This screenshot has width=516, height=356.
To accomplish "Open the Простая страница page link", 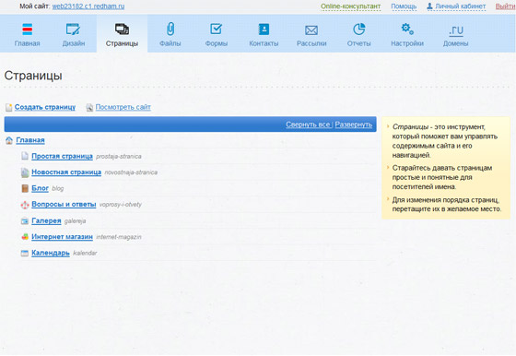I will pyautogui.click(x=62, y=156).
